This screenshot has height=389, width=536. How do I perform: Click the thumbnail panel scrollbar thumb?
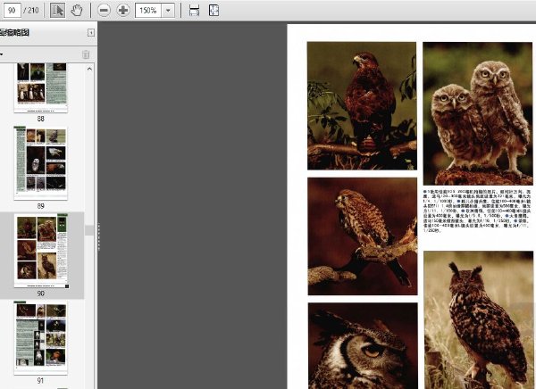coord(89,230)
